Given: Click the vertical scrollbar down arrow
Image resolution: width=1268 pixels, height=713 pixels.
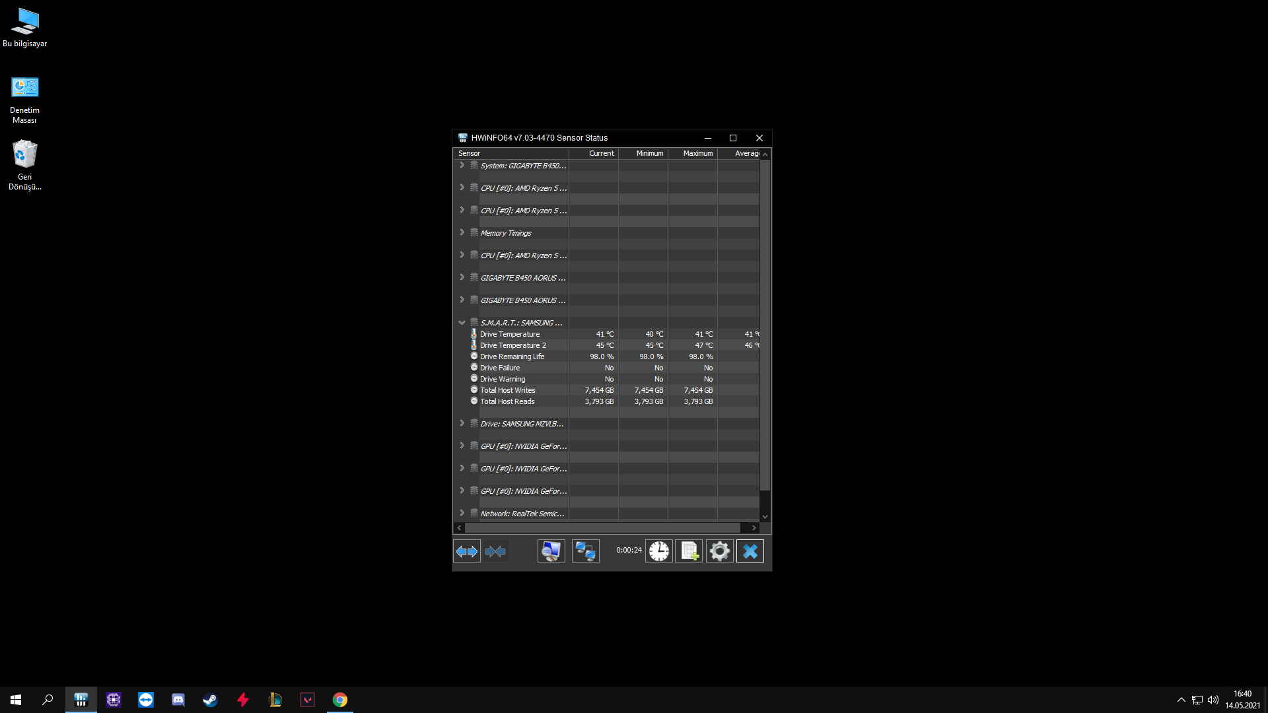Looking at the screenshot, I should 765,517.
